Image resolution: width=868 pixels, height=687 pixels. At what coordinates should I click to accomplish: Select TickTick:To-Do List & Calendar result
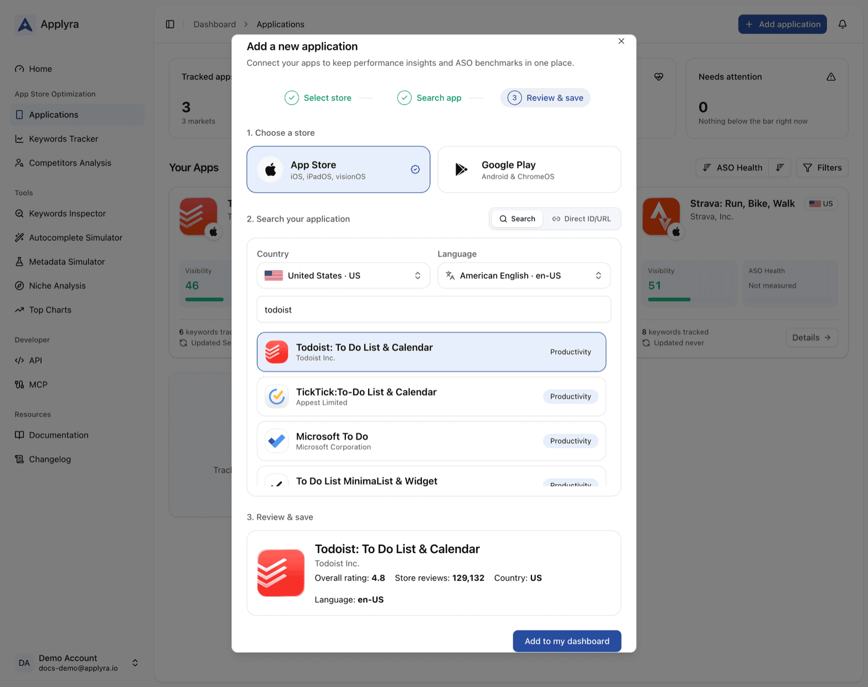tap(431, 396)
